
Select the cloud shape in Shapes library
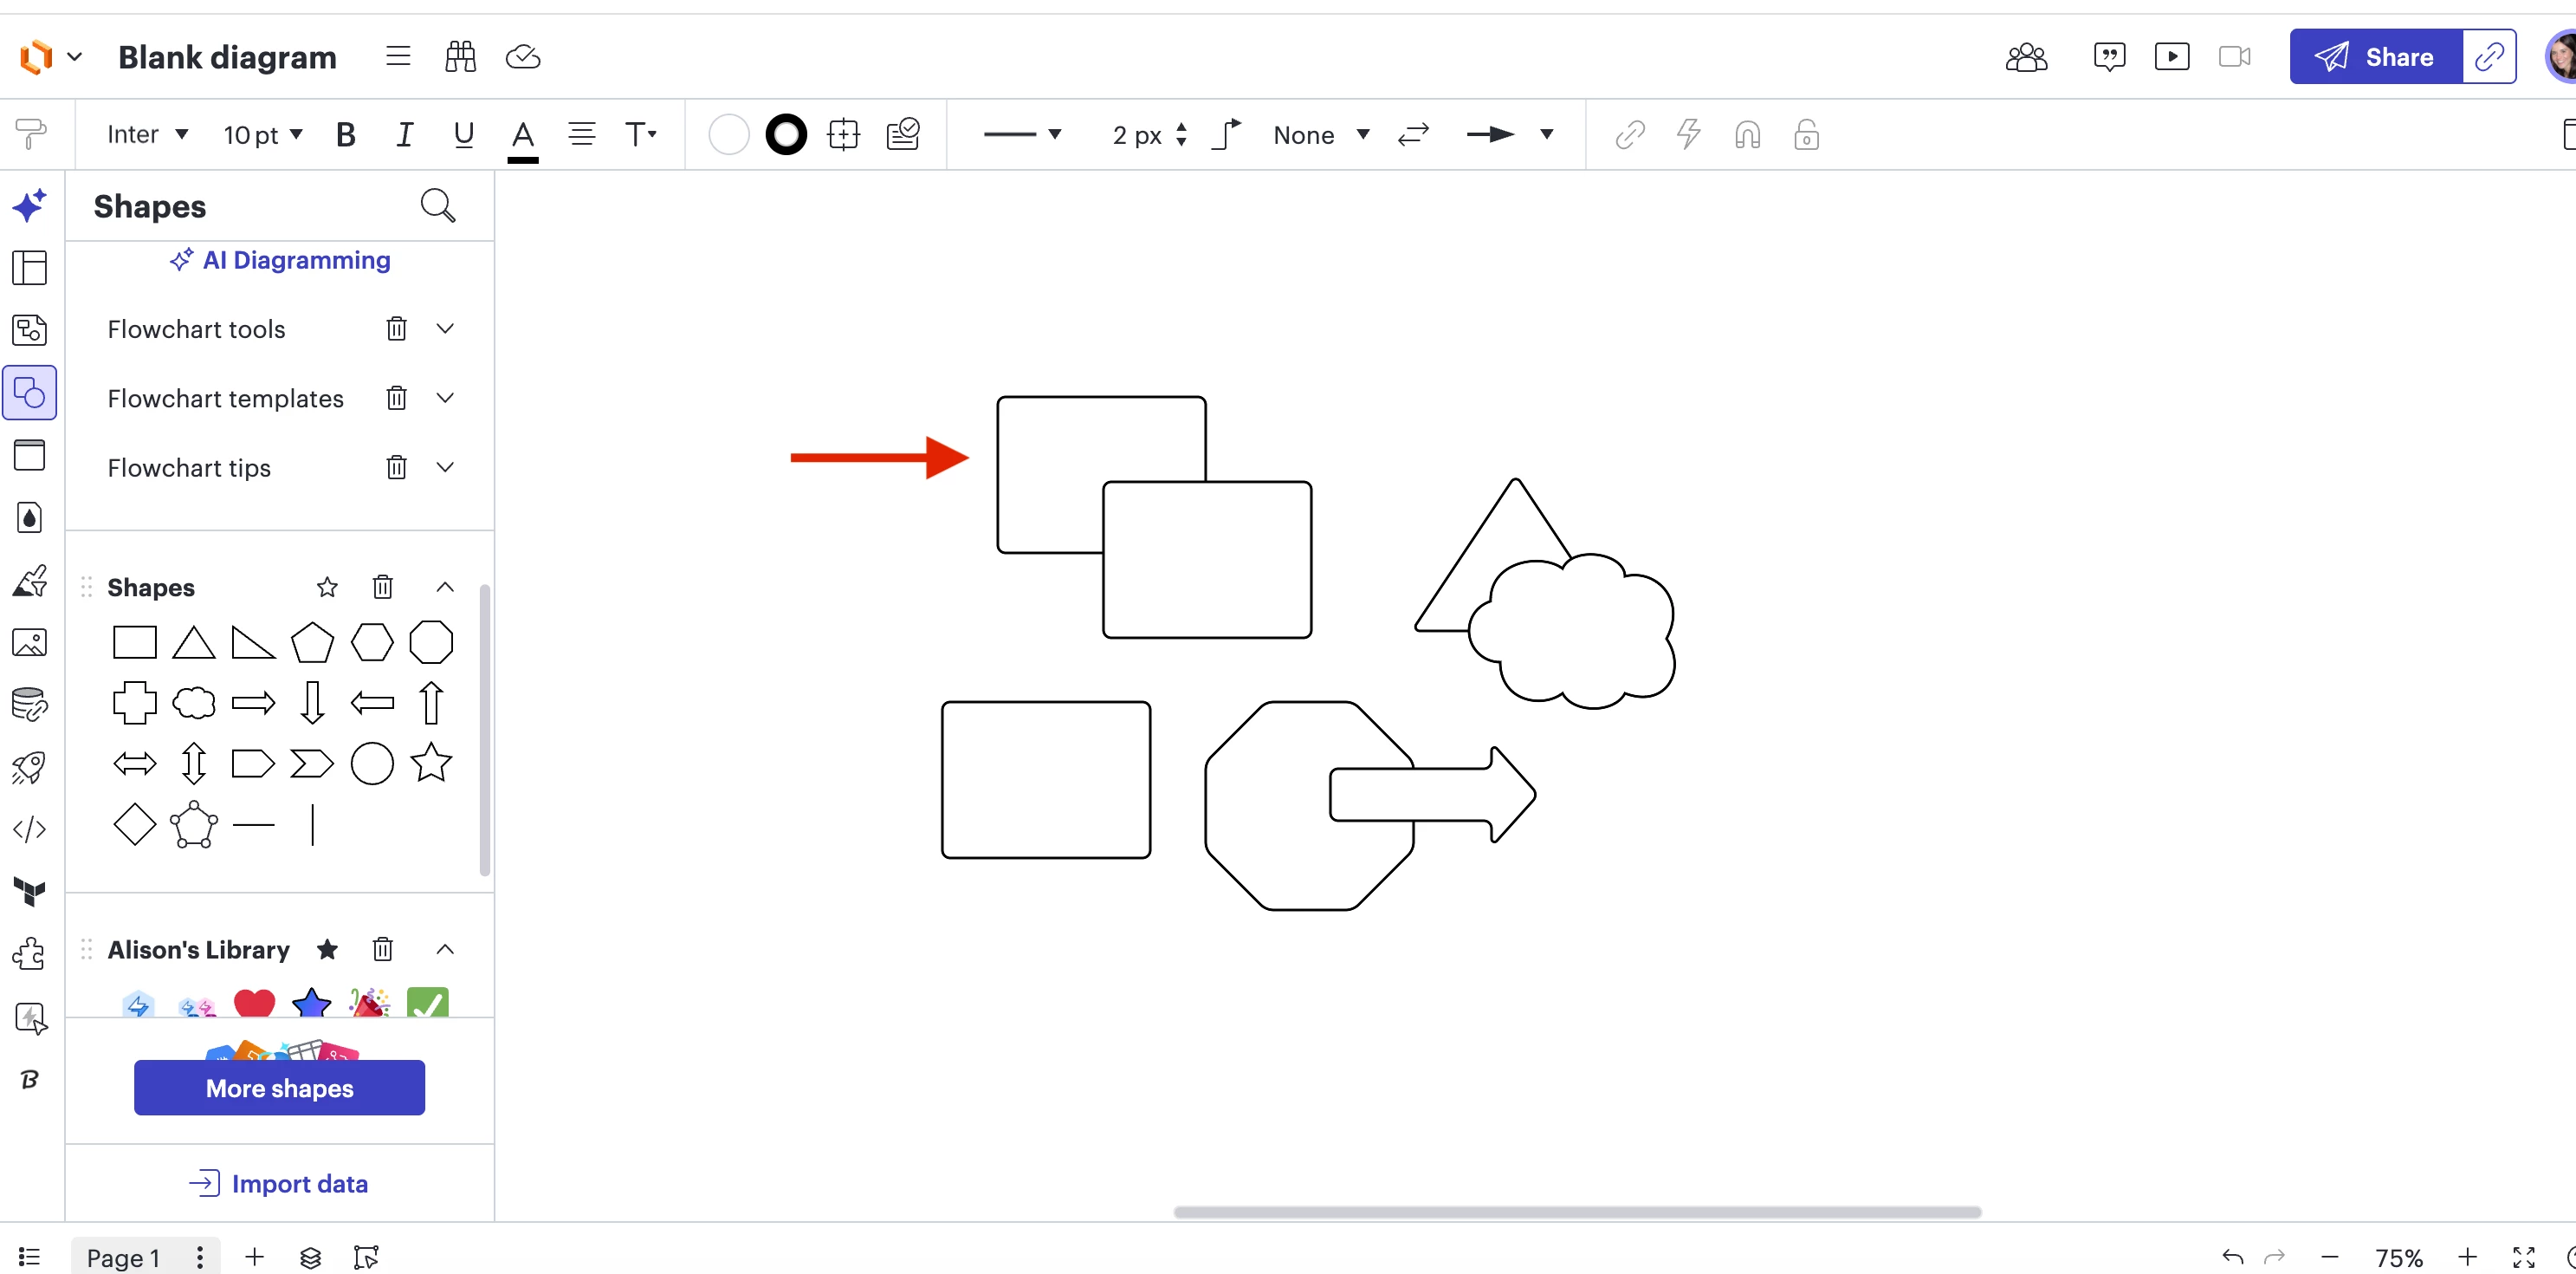(194, 703)
